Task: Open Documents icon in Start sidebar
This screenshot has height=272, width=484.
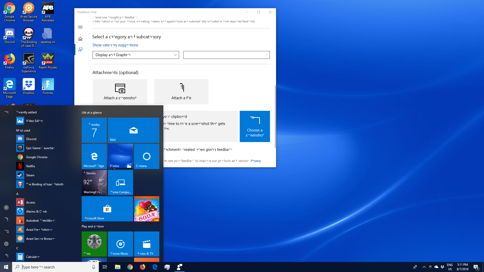Action: point(6,220)
